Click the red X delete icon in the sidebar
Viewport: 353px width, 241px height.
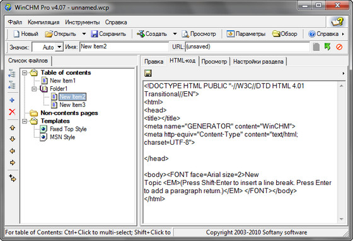pyautogui.click(x=12, y=112)
